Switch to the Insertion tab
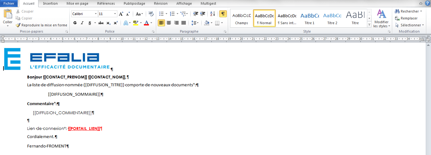This screenshot has height=155, width=431. pos(50,3)
